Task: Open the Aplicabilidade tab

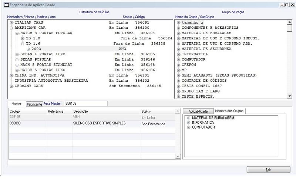Action: coord(198,111)
